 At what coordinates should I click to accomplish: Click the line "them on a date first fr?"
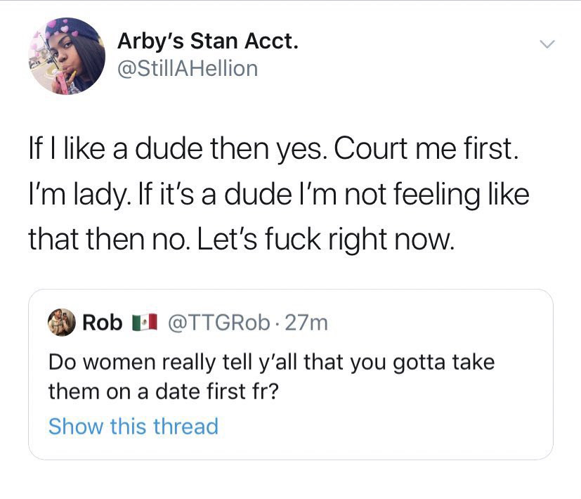coord(163,391)
